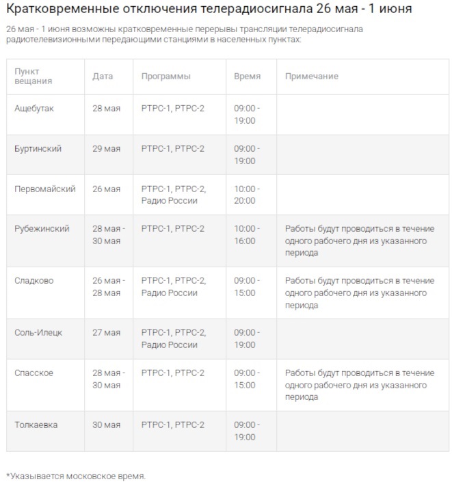The height and width of the screenshot is (484, 452).
Task: Click the '29 мая' date cell
Action: pyautogui.click(x=106, y=148)
